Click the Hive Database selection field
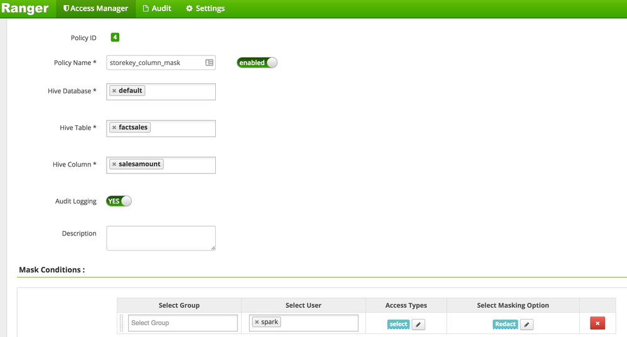 point(161,92)
